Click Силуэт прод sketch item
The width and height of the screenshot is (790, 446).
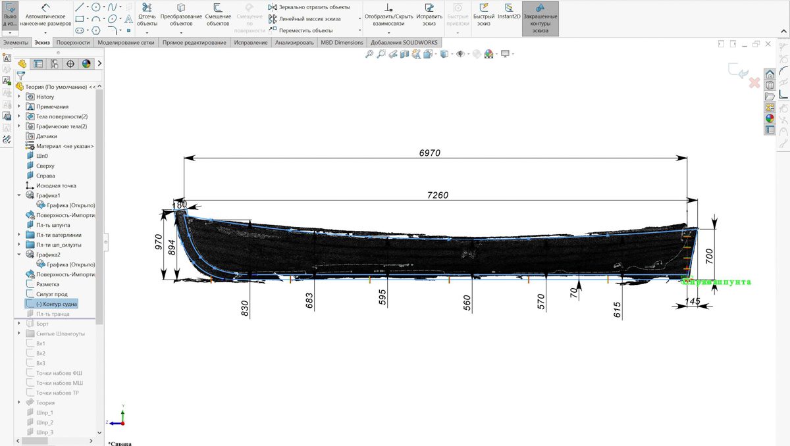tap(51, 294)
